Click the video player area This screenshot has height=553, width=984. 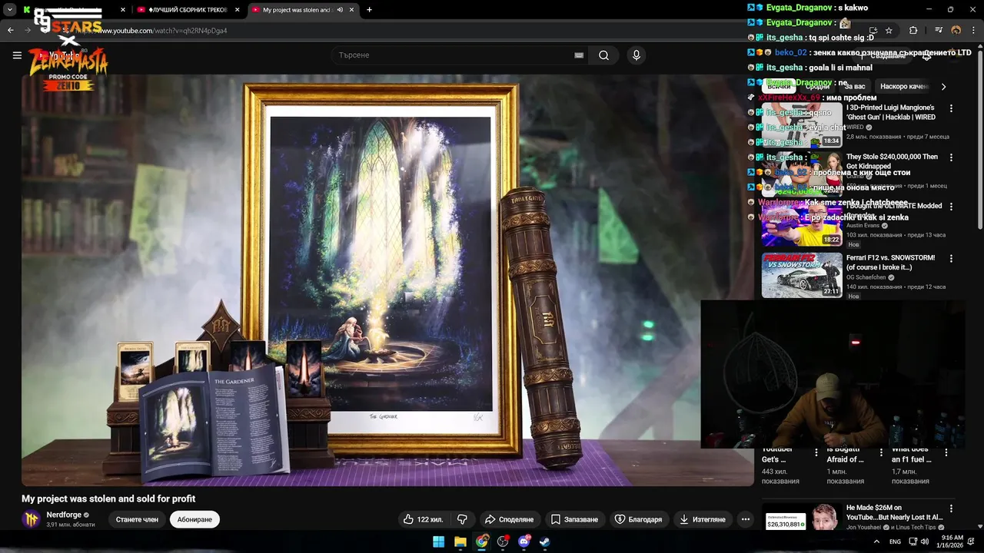(387, 280)
